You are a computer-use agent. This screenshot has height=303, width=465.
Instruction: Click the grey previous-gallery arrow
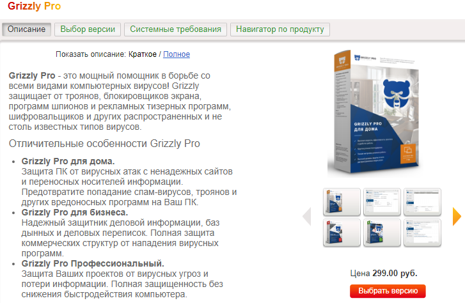(306, 217)
